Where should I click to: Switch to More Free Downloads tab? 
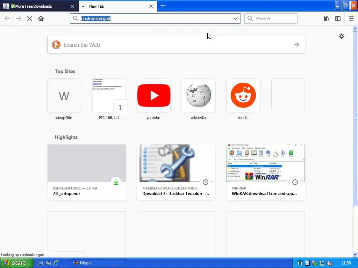[39, 6]
